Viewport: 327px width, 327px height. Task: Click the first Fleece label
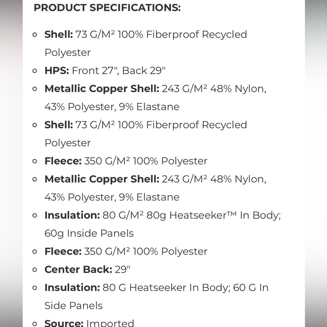63,161
